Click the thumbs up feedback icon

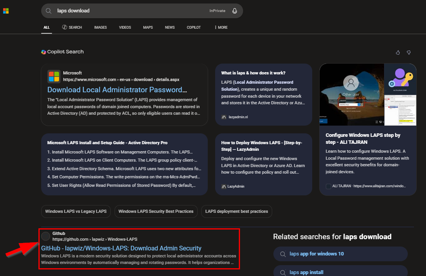pos(398,52)
